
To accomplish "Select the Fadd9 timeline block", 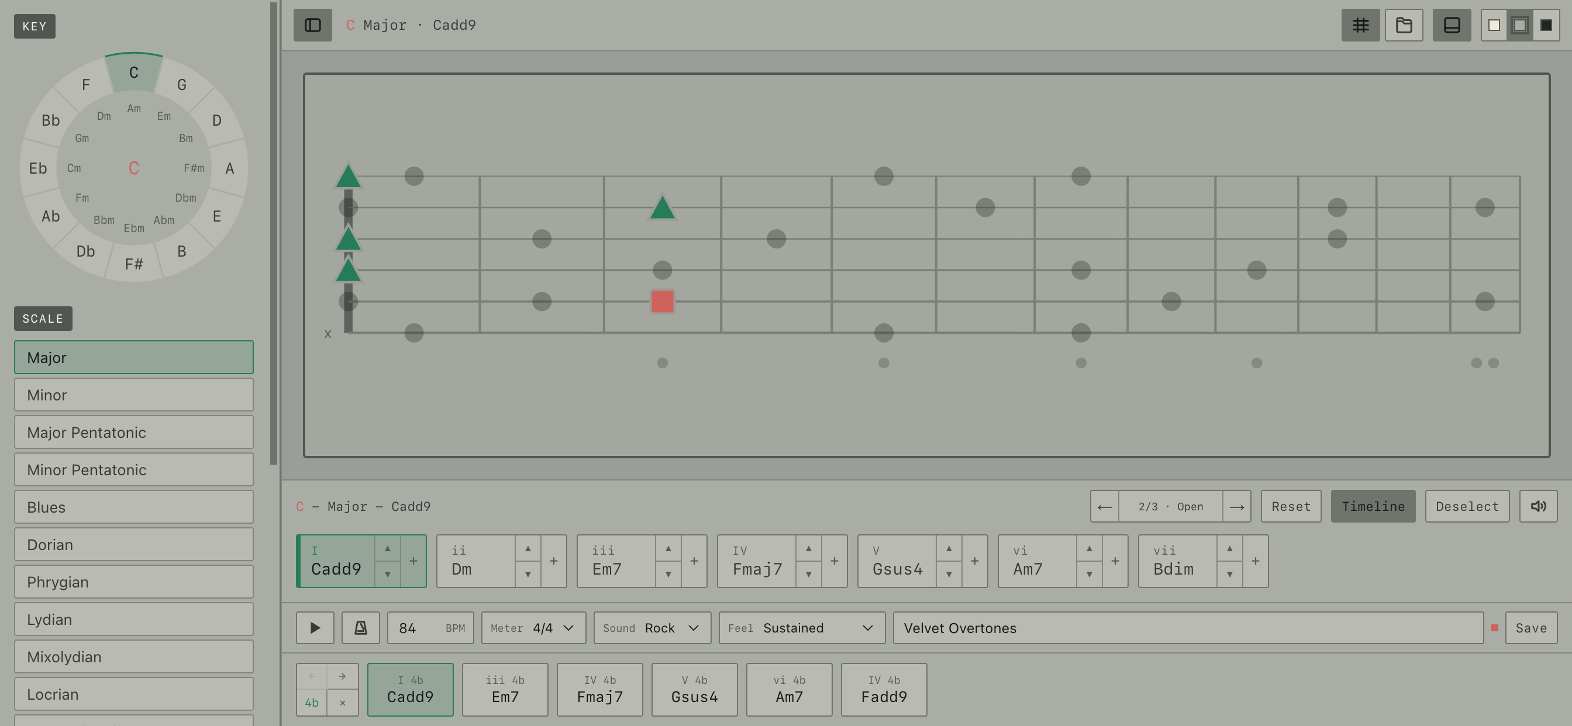I will pos(884,689).
